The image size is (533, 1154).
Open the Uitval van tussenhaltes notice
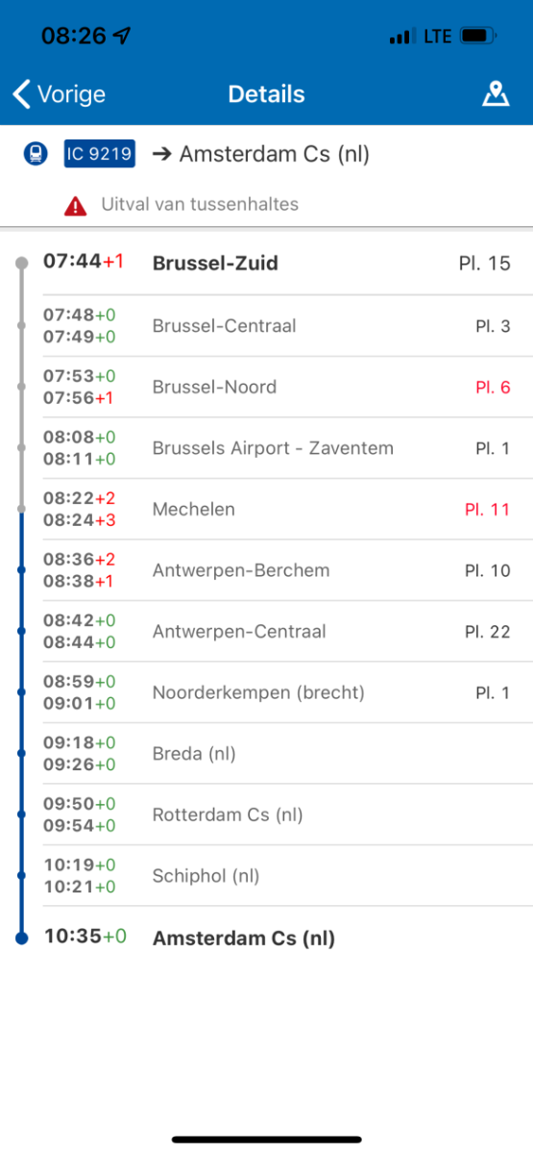200,204
